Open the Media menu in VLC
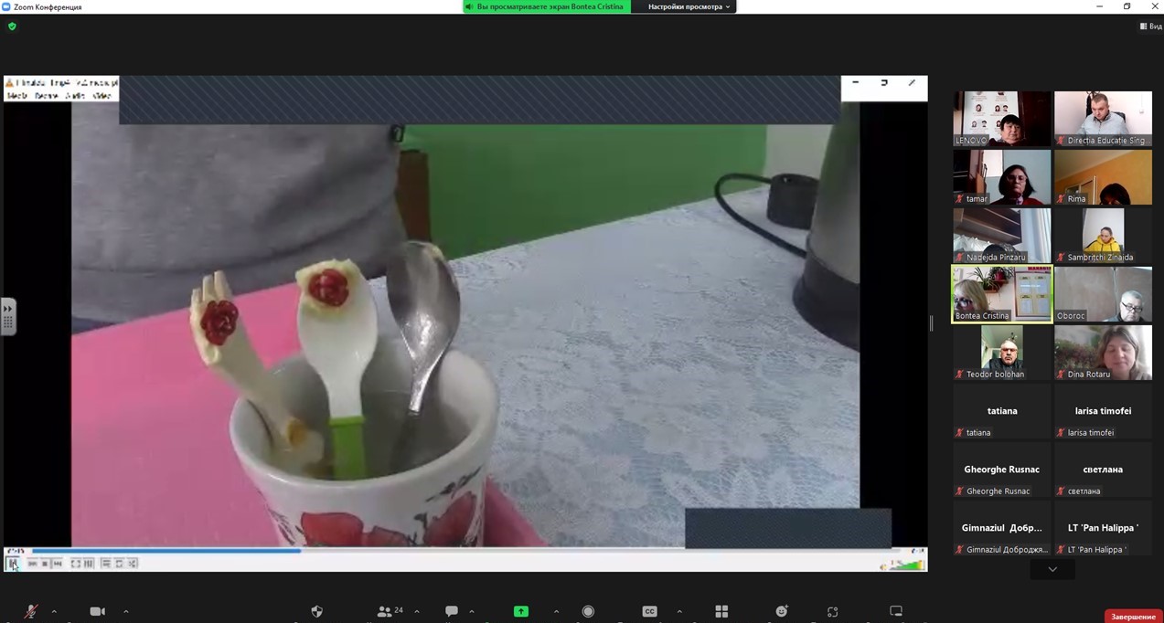Screen dimensions: 1164x623 (x=17, y=96)
